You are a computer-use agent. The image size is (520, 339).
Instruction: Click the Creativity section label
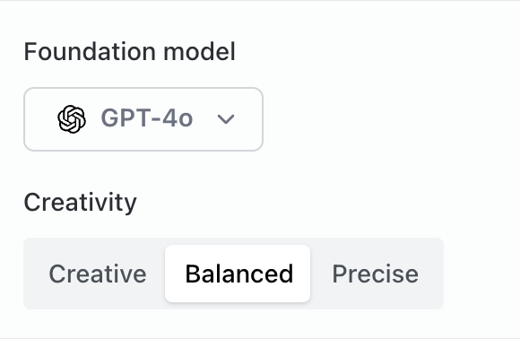(x=81, y=202)
